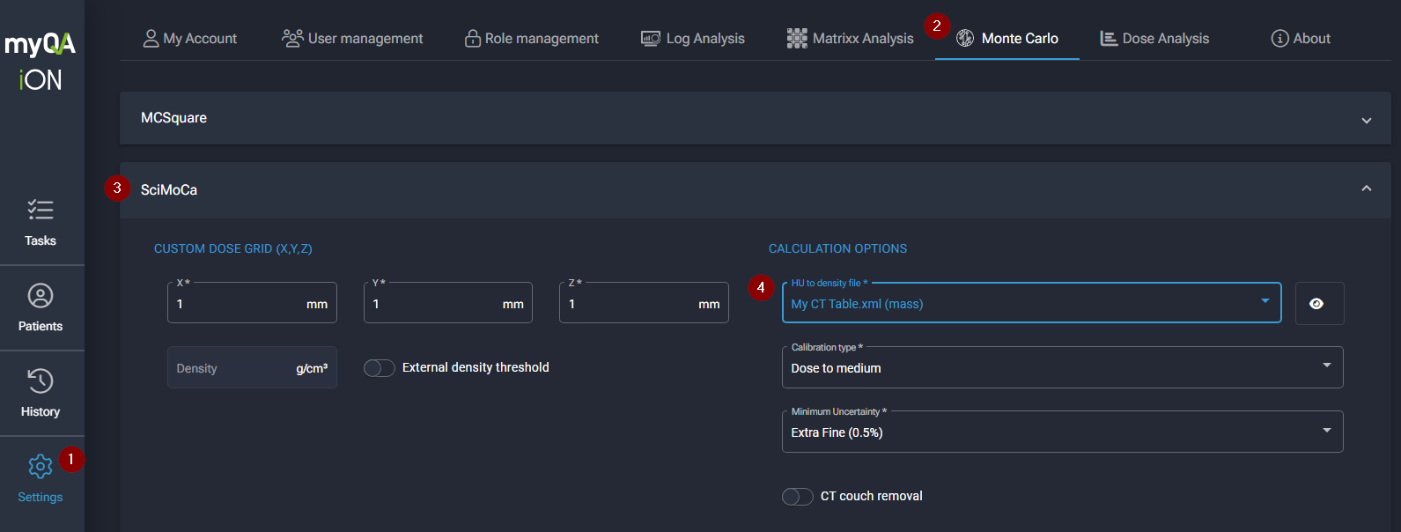
Task: Open the Minimum Uncertainty dropdown
Action: [1061, 432]
